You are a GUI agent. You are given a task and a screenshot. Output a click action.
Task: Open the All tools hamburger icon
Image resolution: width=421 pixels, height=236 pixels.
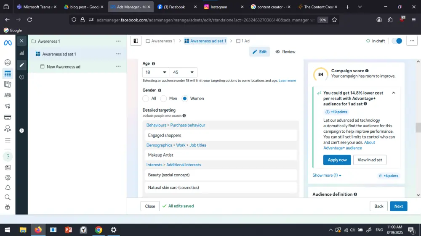coord(8,140)
